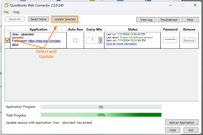Click the 'Next run: 7/11/2024 12:31:43 PM' text
Viewport: 203px width, 135px height.
126,40
